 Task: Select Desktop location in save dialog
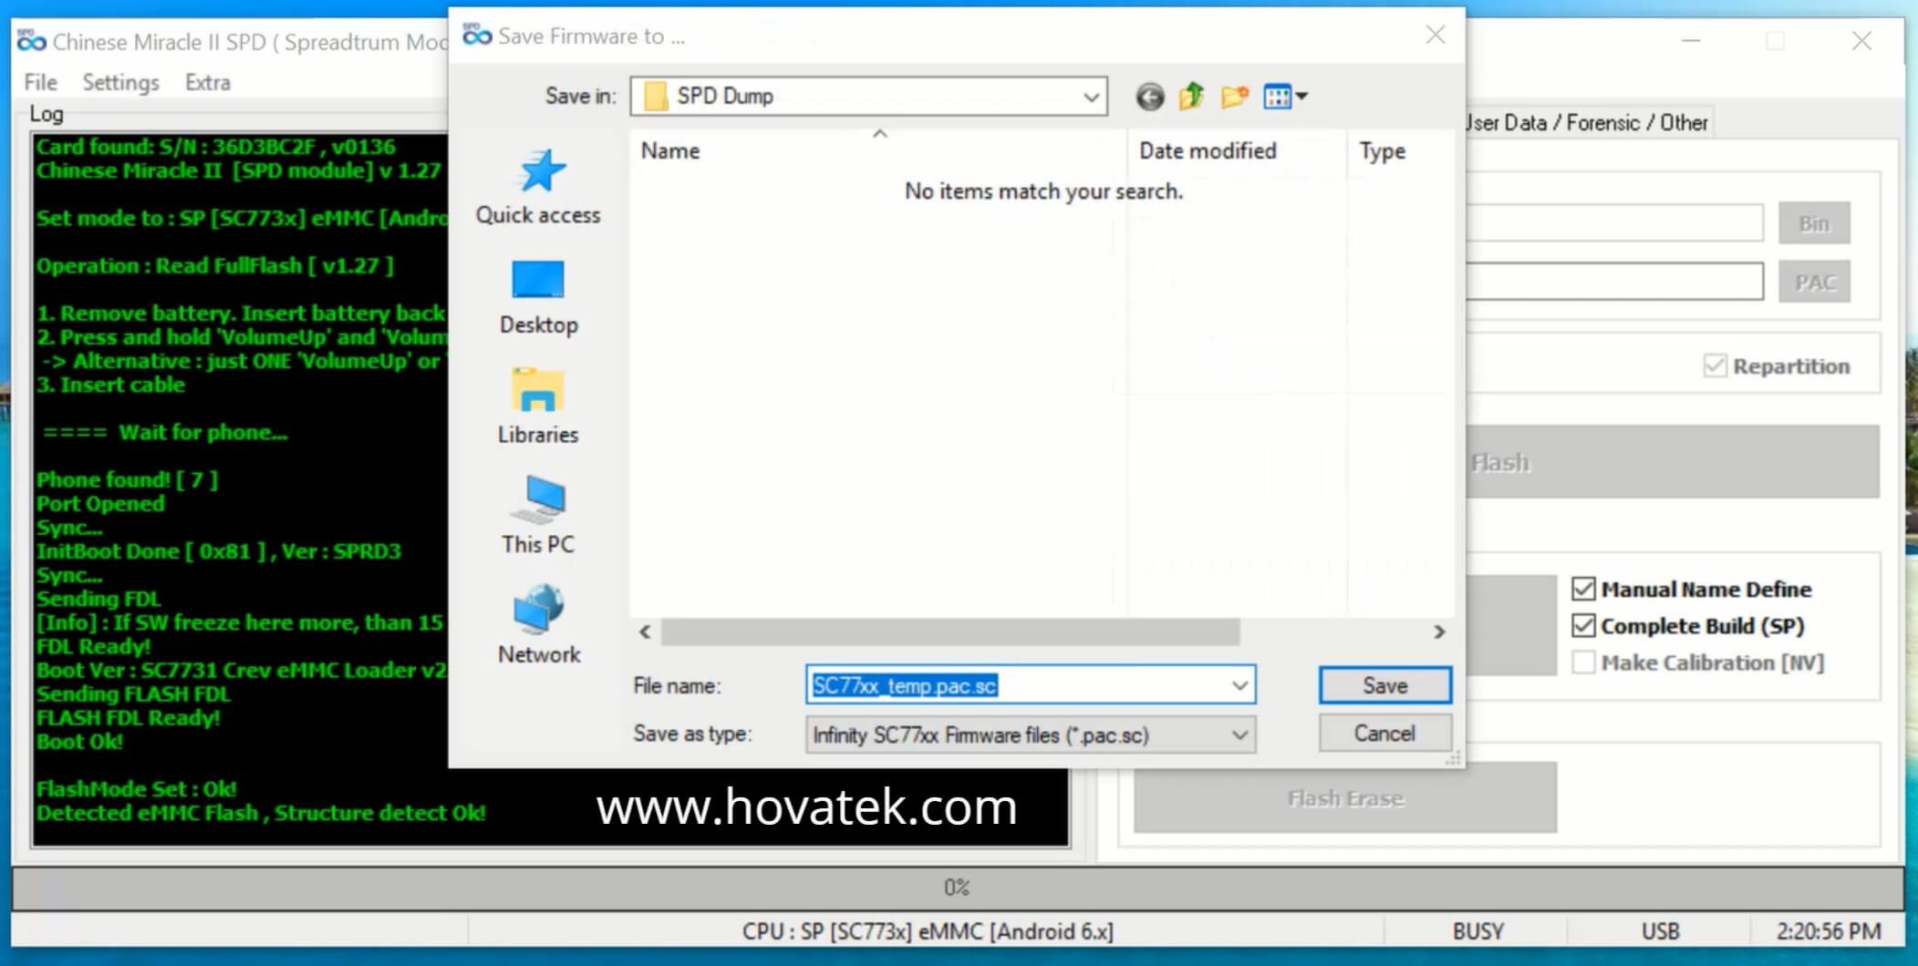coord(538,298)
